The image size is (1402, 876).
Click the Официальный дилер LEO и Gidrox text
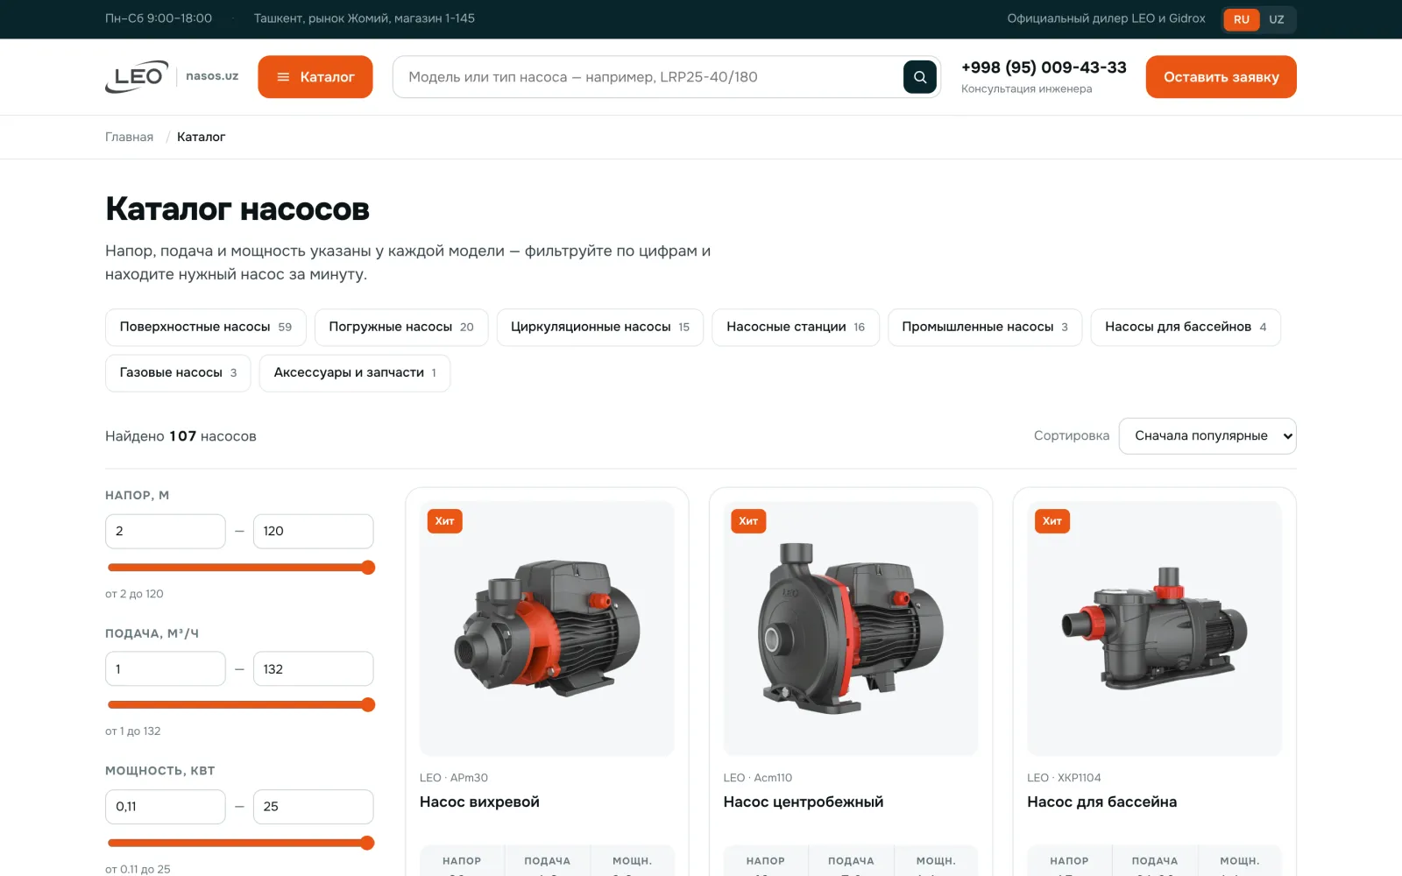pyautogui.click(x=1106, y=18)
